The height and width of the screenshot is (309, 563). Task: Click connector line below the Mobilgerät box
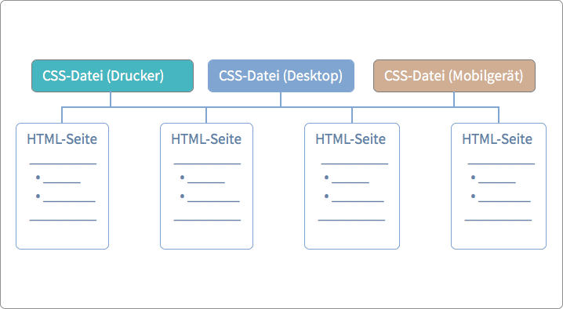454,99
